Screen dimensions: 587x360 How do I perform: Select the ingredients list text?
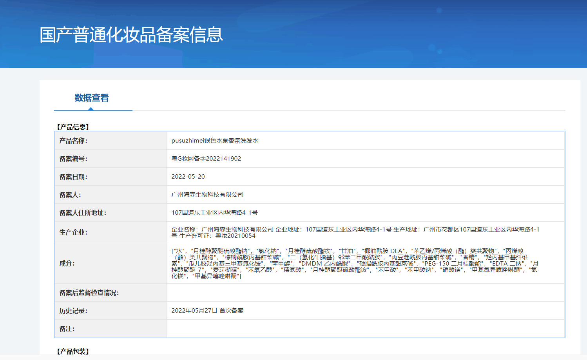click(x=355, y=263)
